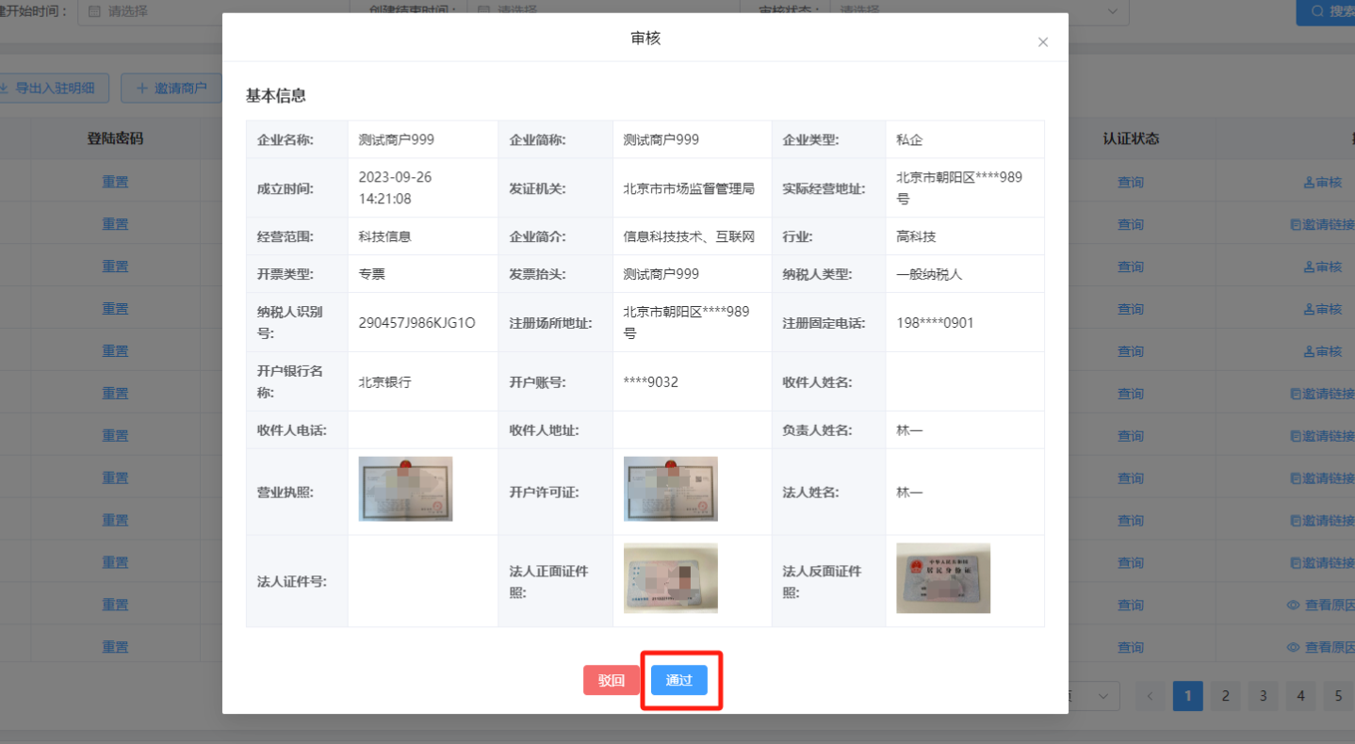View the 法人反面证件照 ID back photo
The width and height of the screenshot is (1355, 744).
coord(942,577)
